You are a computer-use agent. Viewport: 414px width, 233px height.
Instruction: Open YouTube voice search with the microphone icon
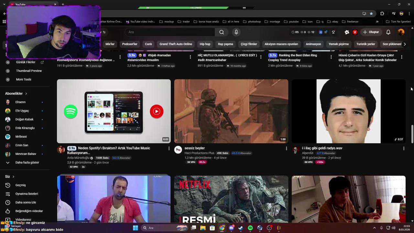(x=236, y=32)
